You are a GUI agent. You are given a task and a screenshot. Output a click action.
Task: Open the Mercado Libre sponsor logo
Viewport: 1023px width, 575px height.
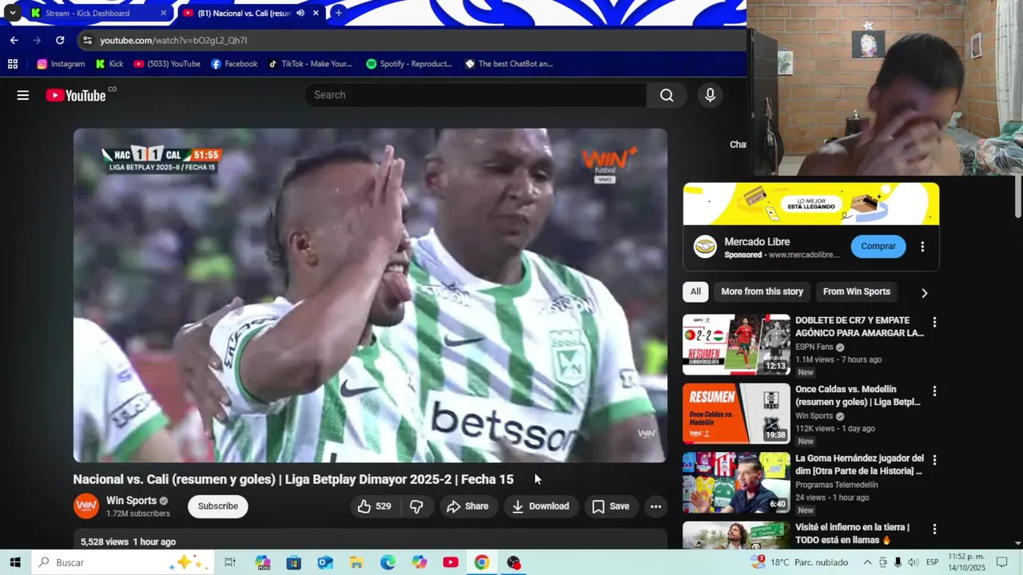tap(705, 247)
